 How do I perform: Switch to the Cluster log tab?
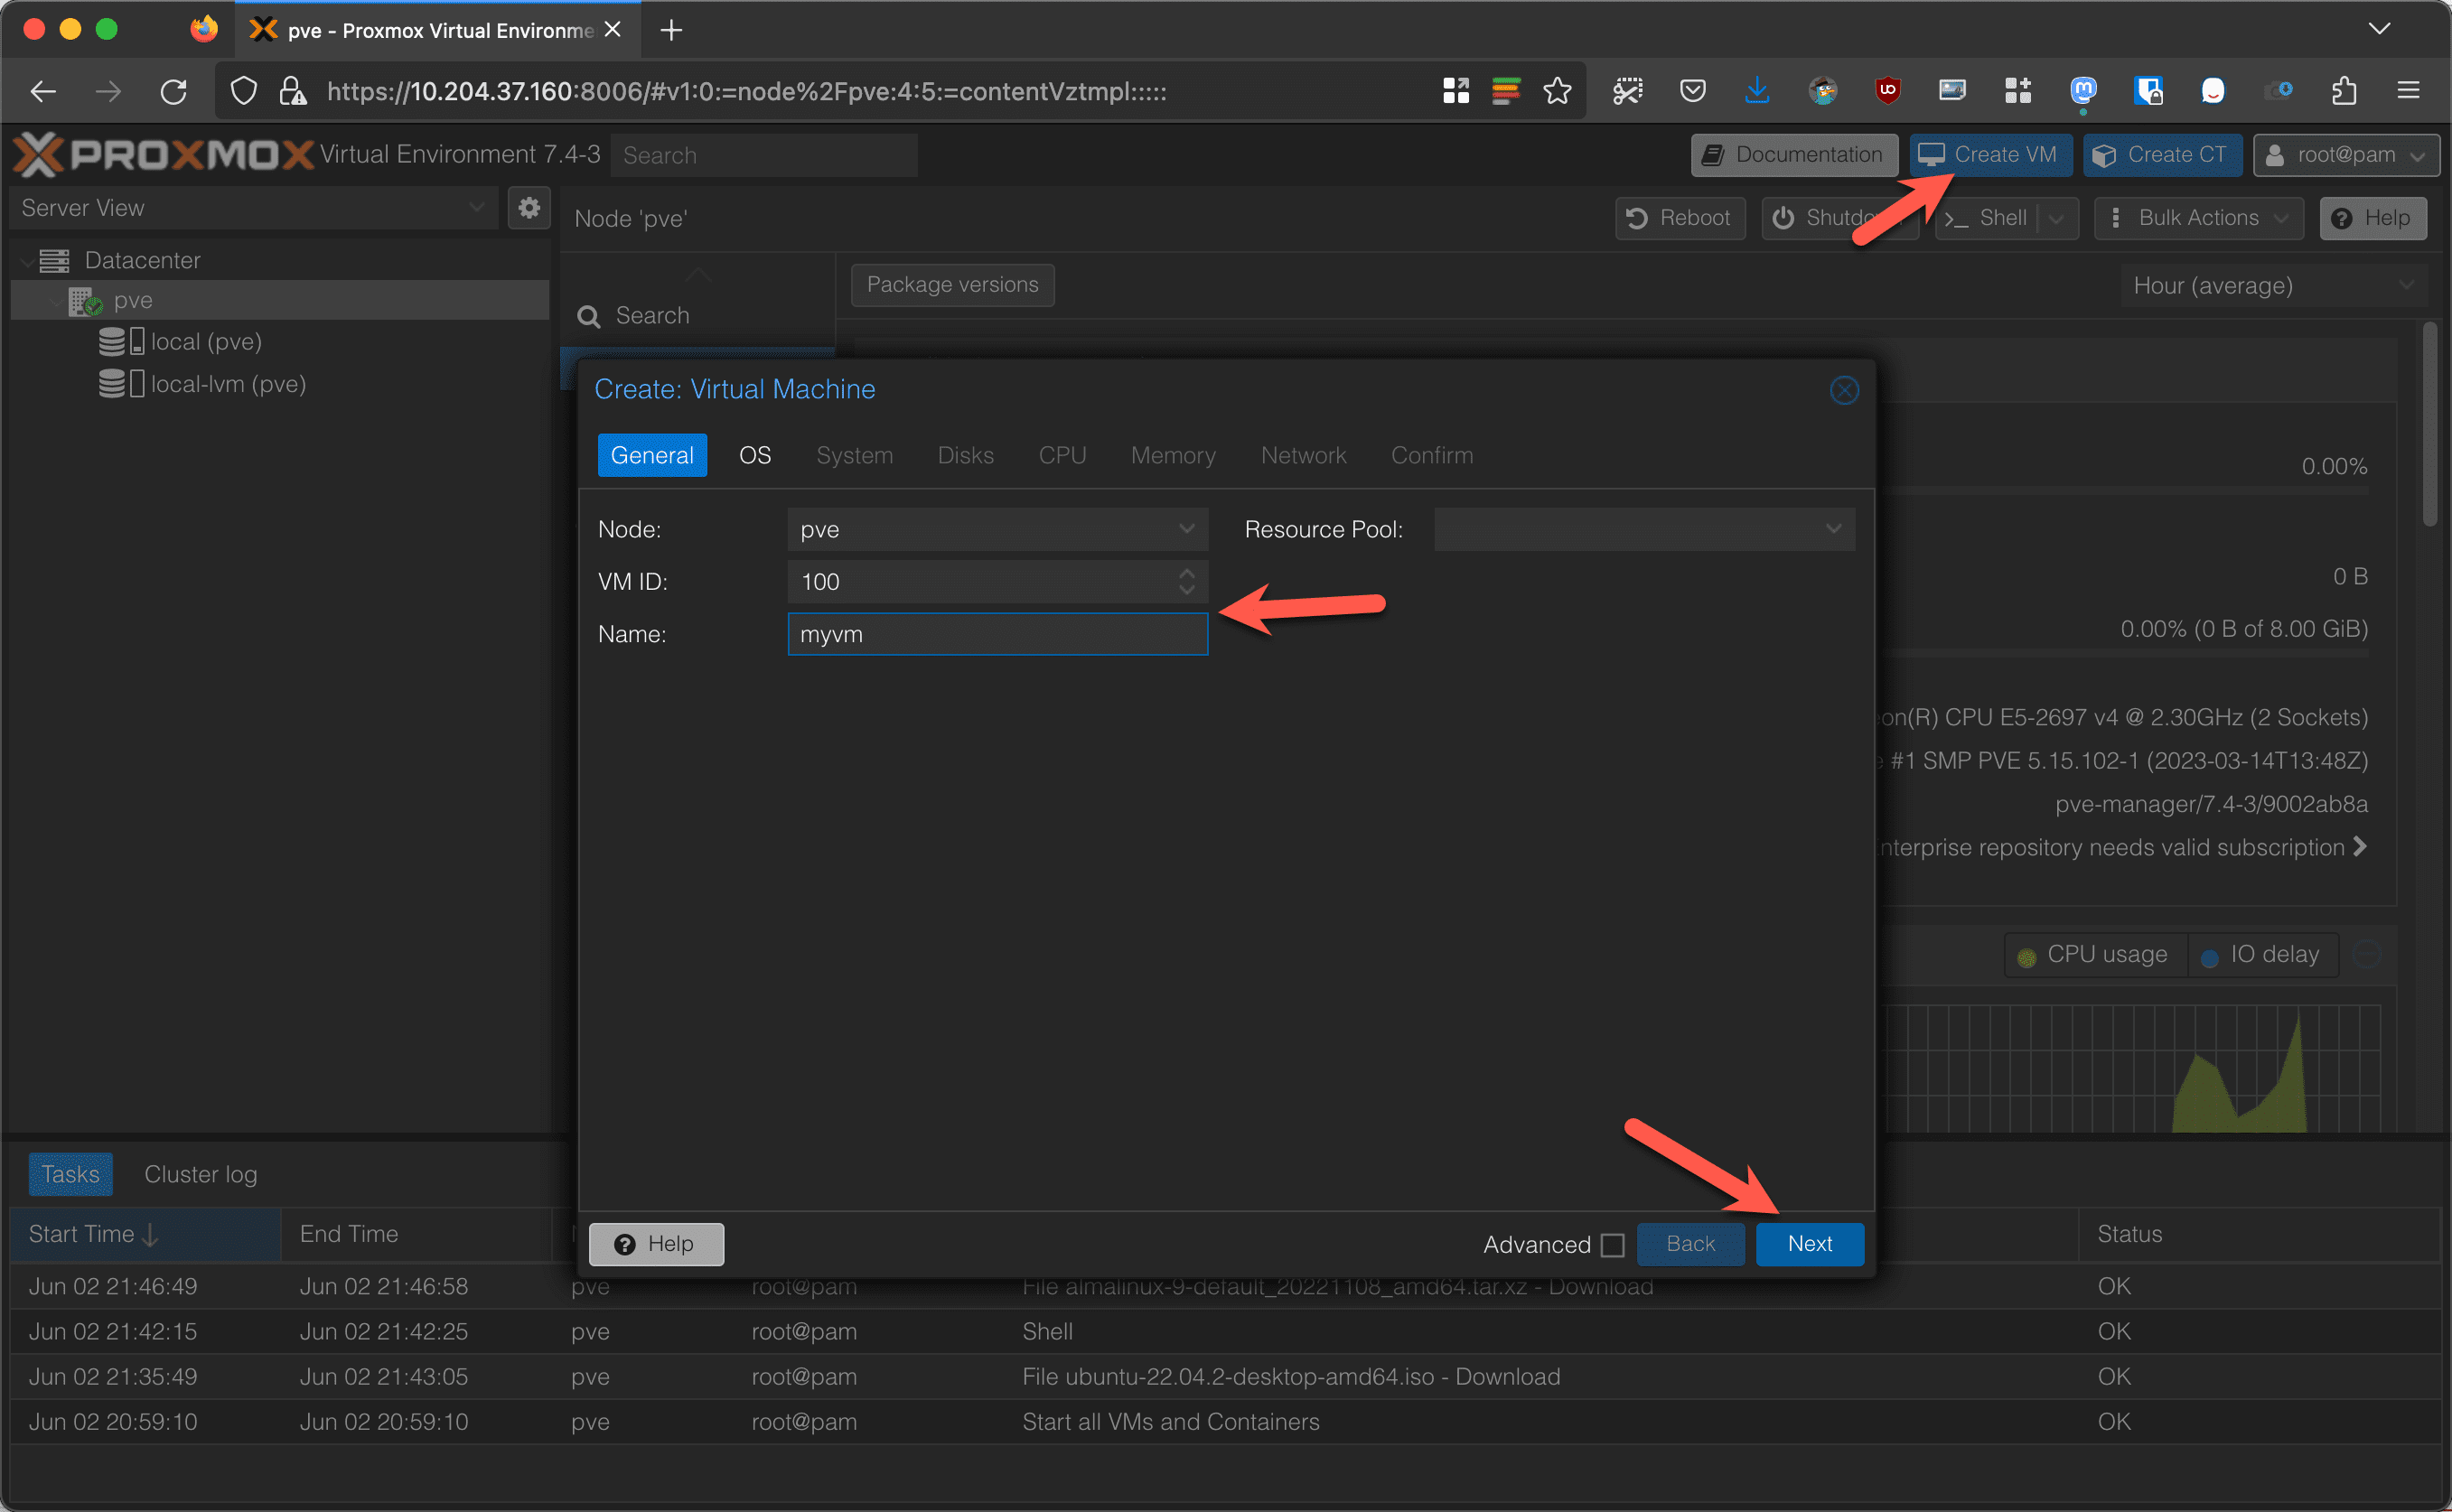200,1174
